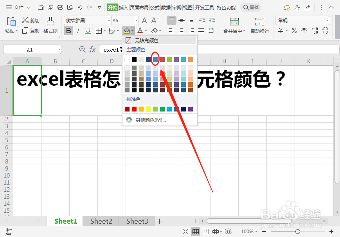Click the zoom in plus button
Viewport: 340px width, 237px height.
tap(331, 232)
